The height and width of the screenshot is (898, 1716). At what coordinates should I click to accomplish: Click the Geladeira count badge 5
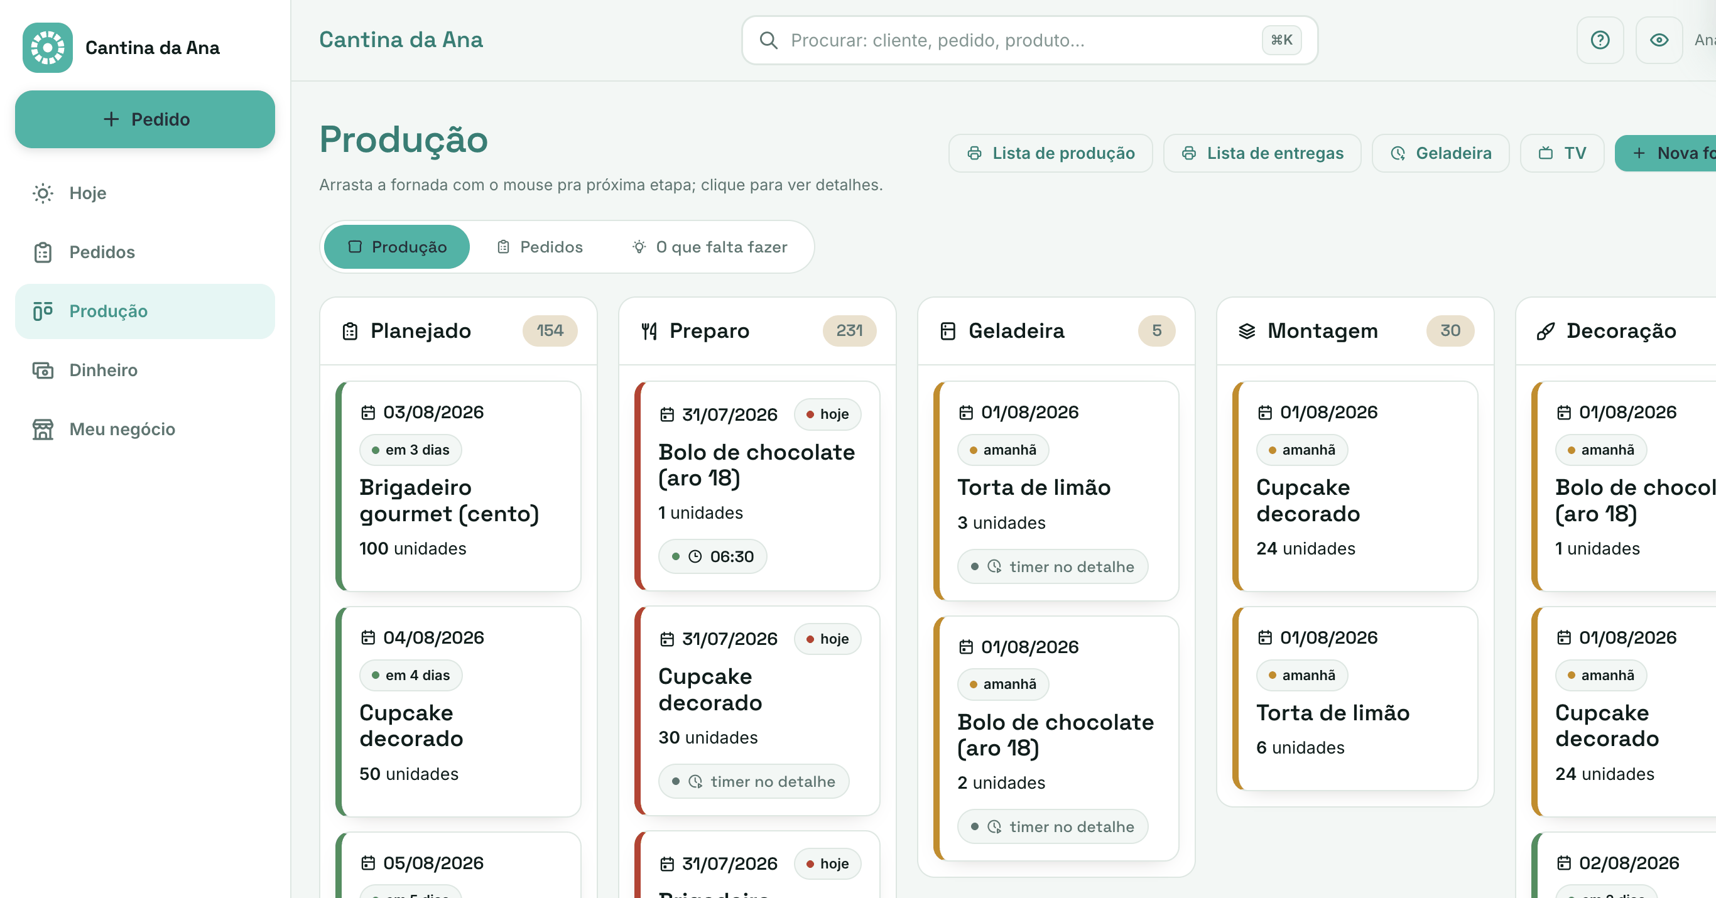point(1156,331)
